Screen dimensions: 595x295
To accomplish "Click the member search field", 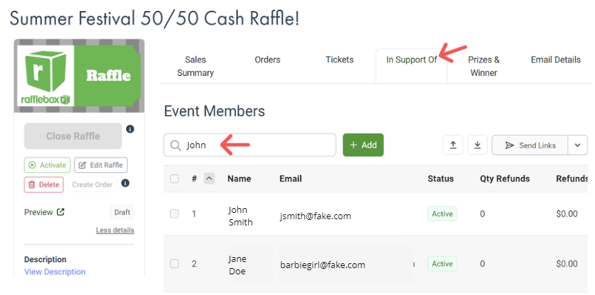I will point(250,145).
